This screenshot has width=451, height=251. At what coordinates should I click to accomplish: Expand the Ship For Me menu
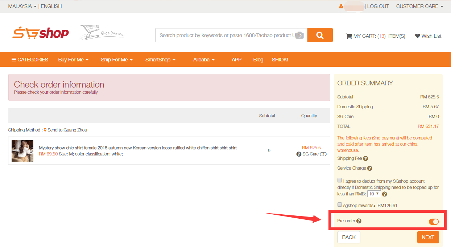tap(117, 60)
